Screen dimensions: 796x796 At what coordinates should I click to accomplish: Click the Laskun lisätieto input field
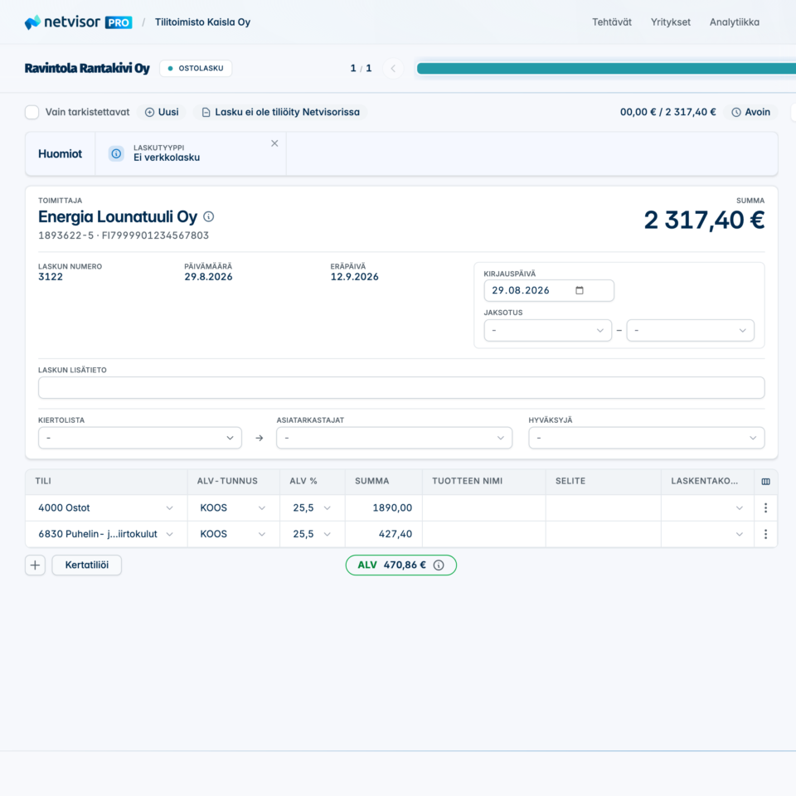[401, 388]
